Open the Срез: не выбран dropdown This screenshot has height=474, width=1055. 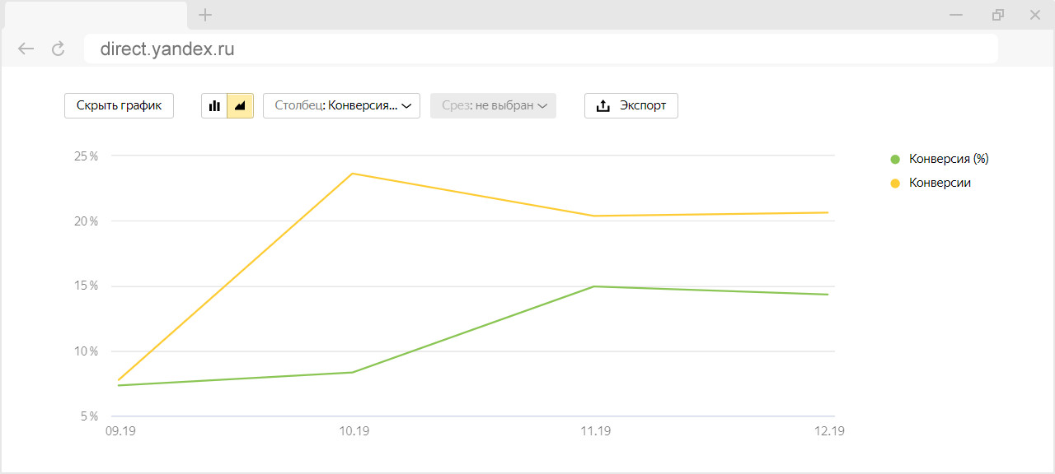point(493,106)
